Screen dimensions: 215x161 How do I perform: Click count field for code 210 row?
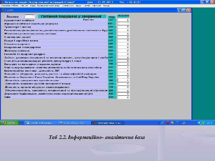123,87
